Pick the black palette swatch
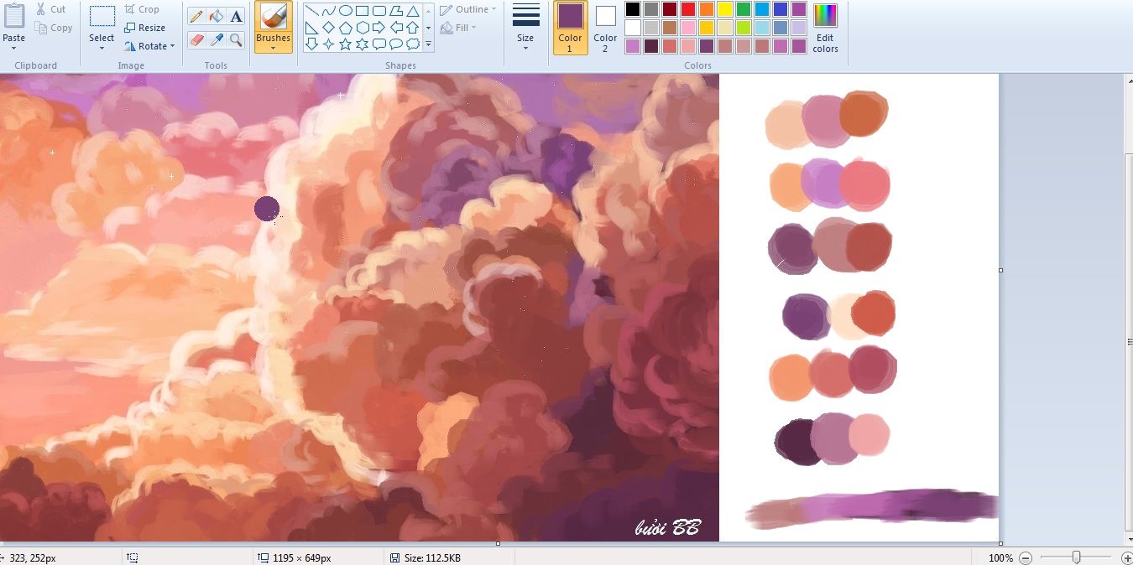 point(633,9)
